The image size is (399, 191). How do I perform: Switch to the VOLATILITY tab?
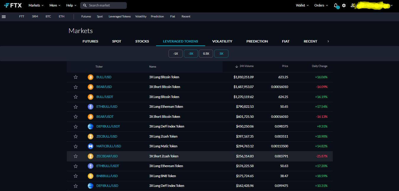(x=222, y=41)
